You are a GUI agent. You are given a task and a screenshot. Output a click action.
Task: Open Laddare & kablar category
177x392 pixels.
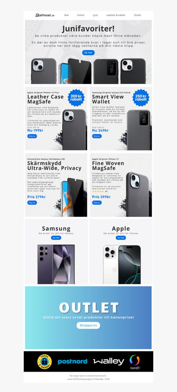click(115, 15)
